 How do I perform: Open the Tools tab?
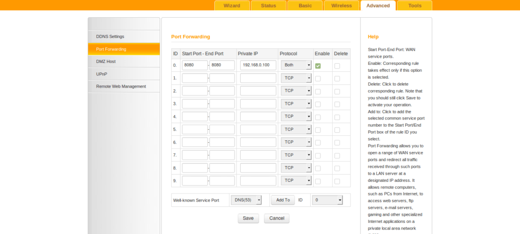[414, 6]
